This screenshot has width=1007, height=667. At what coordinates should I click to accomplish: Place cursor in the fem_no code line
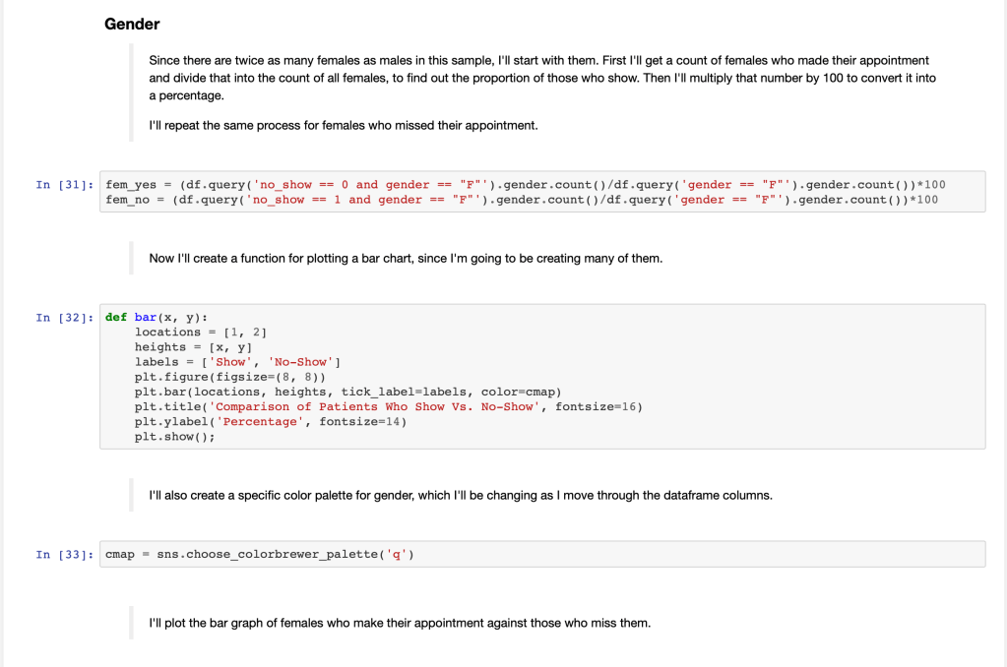(x=522, y=200)
